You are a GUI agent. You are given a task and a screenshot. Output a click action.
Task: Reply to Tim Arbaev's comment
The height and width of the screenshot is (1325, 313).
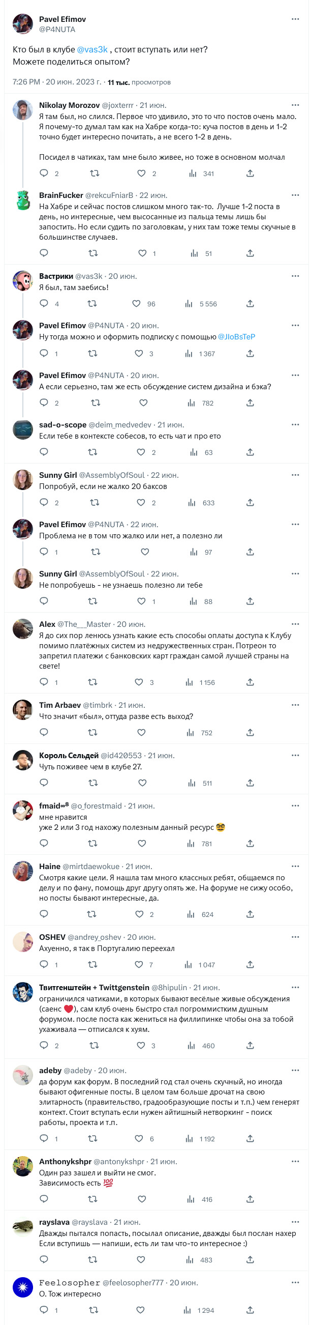[x=44, y=732]
